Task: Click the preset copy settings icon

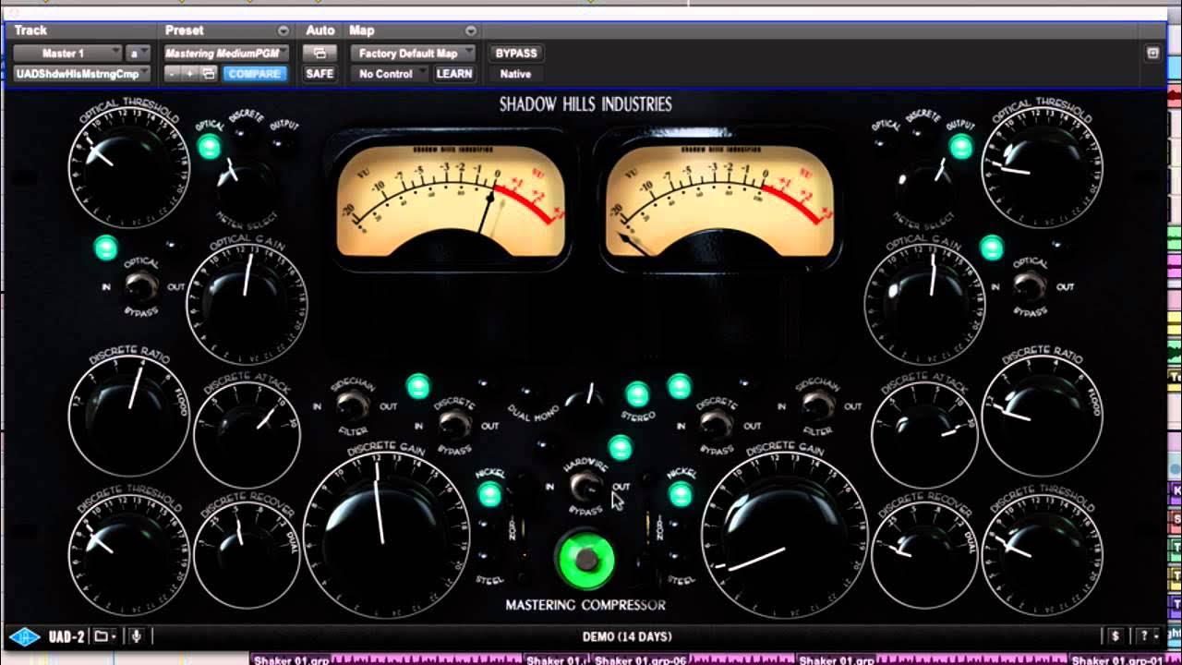Action: (209, 74)
